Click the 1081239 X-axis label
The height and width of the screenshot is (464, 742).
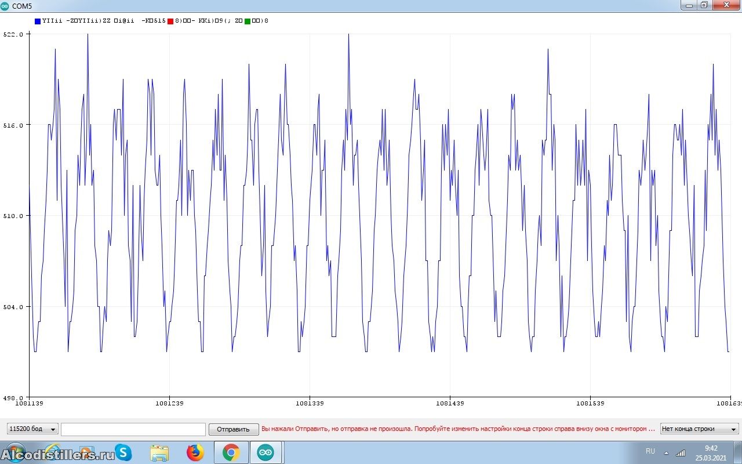(x=169, y=403)
